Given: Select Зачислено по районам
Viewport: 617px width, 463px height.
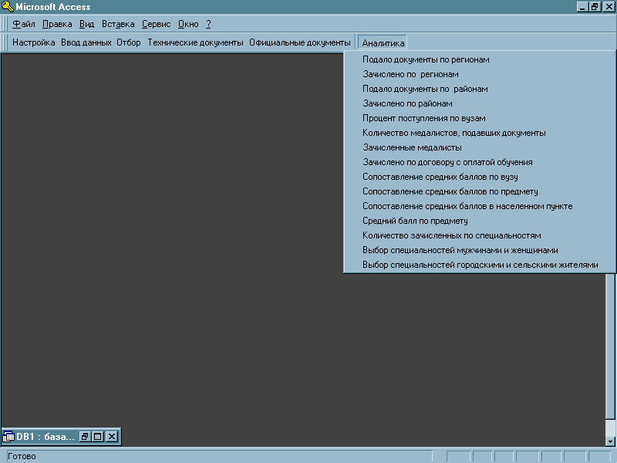Looking at the screenshot, I should coord(480,103).
